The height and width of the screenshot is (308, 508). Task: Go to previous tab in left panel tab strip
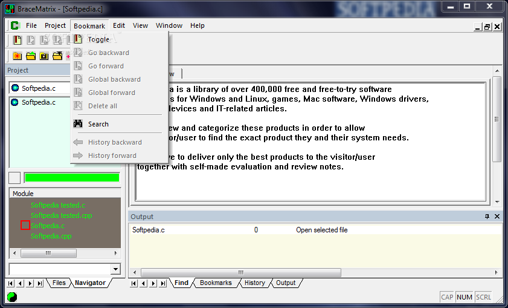point(20,283)
